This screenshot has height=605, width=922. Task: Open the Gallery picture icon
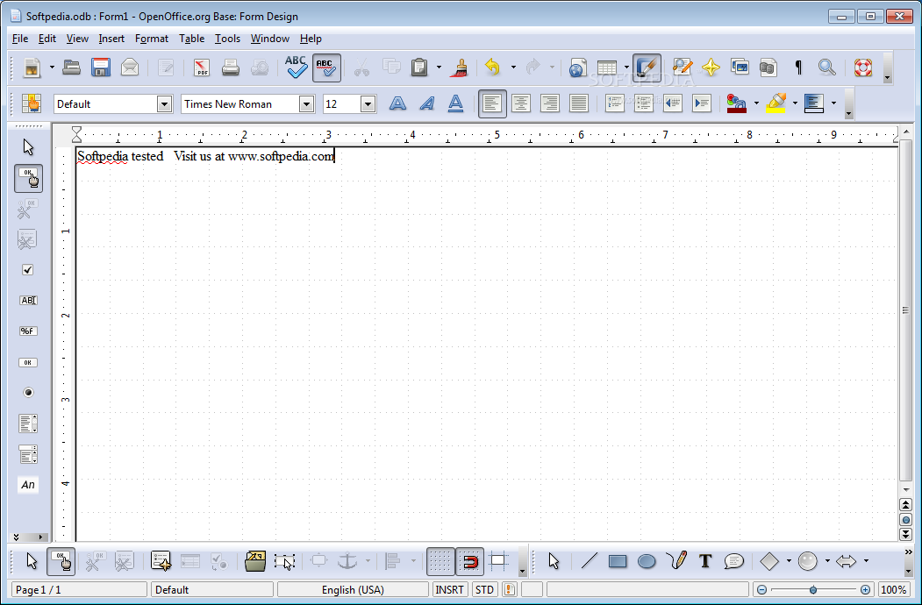(740, 68)
